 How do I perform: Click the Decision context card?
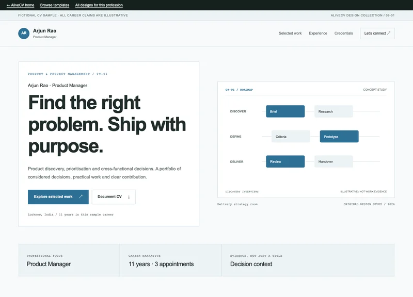pyautogui.click(x=308, y=260)
